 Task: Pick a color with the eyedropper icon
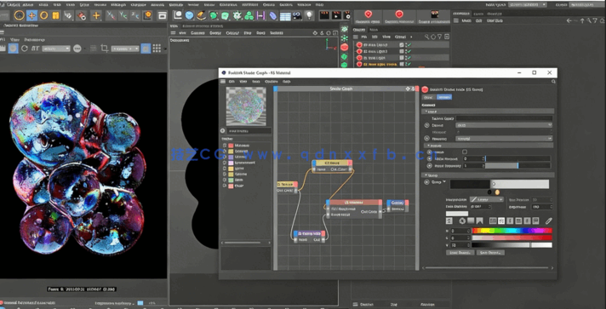click(548, 221)
